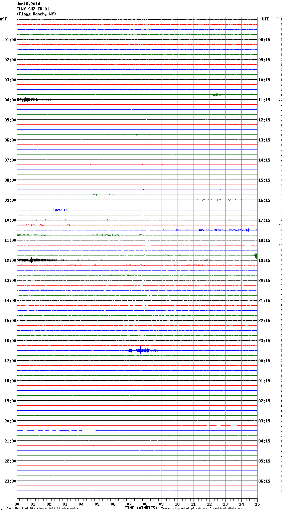This screenshot has height=513, width=284.
Task: Click the 23:15 UTC time label
Action: [x=264, y=341]
